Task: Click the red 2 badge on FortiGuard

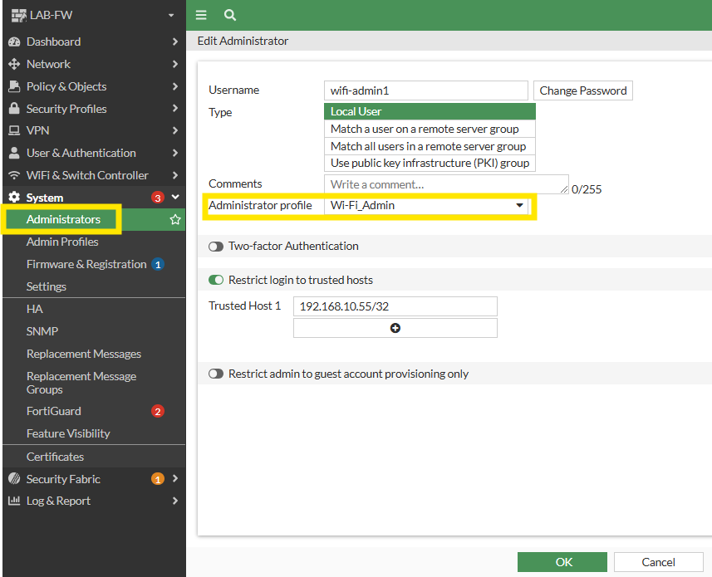Action: [x=158, y=412]
